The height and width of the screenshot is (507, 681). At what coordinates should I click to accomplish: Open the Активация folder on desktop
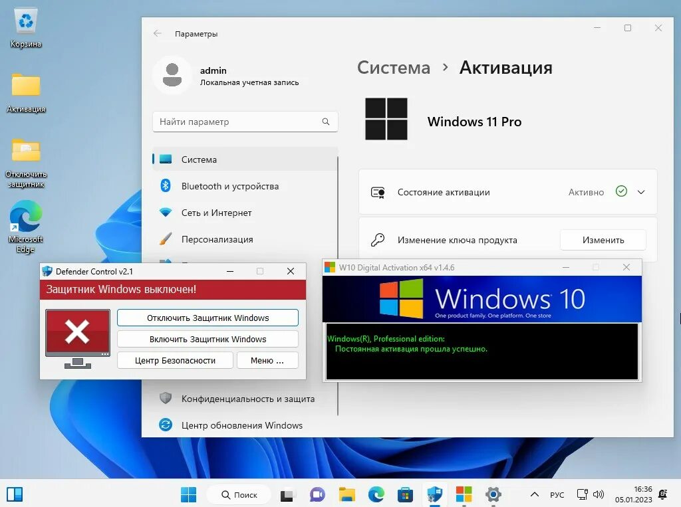click(x=26, y=92)
